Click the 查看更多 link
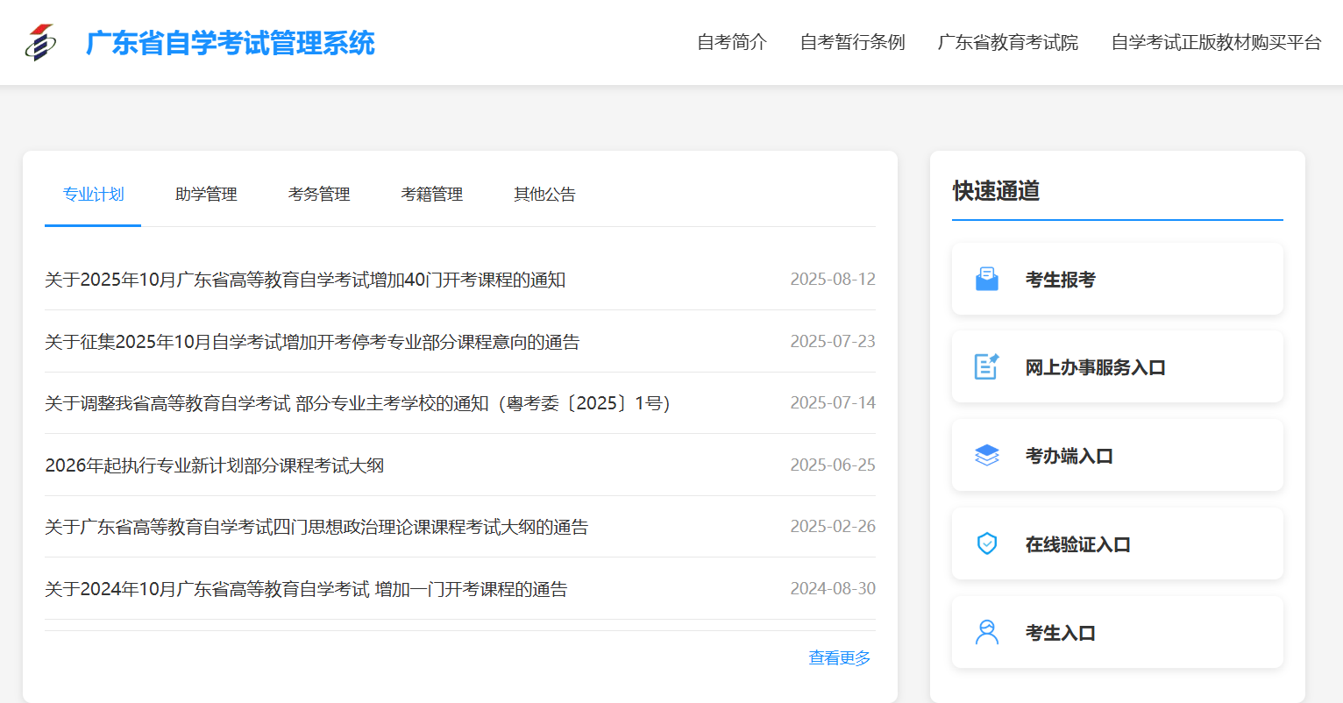Viewport: 1343px width, 703px height. 839,657
